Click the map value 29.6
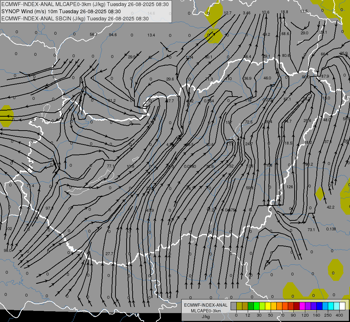Image resolution: width=350 pixels, height=322 pixels. [x=170, y=79]
